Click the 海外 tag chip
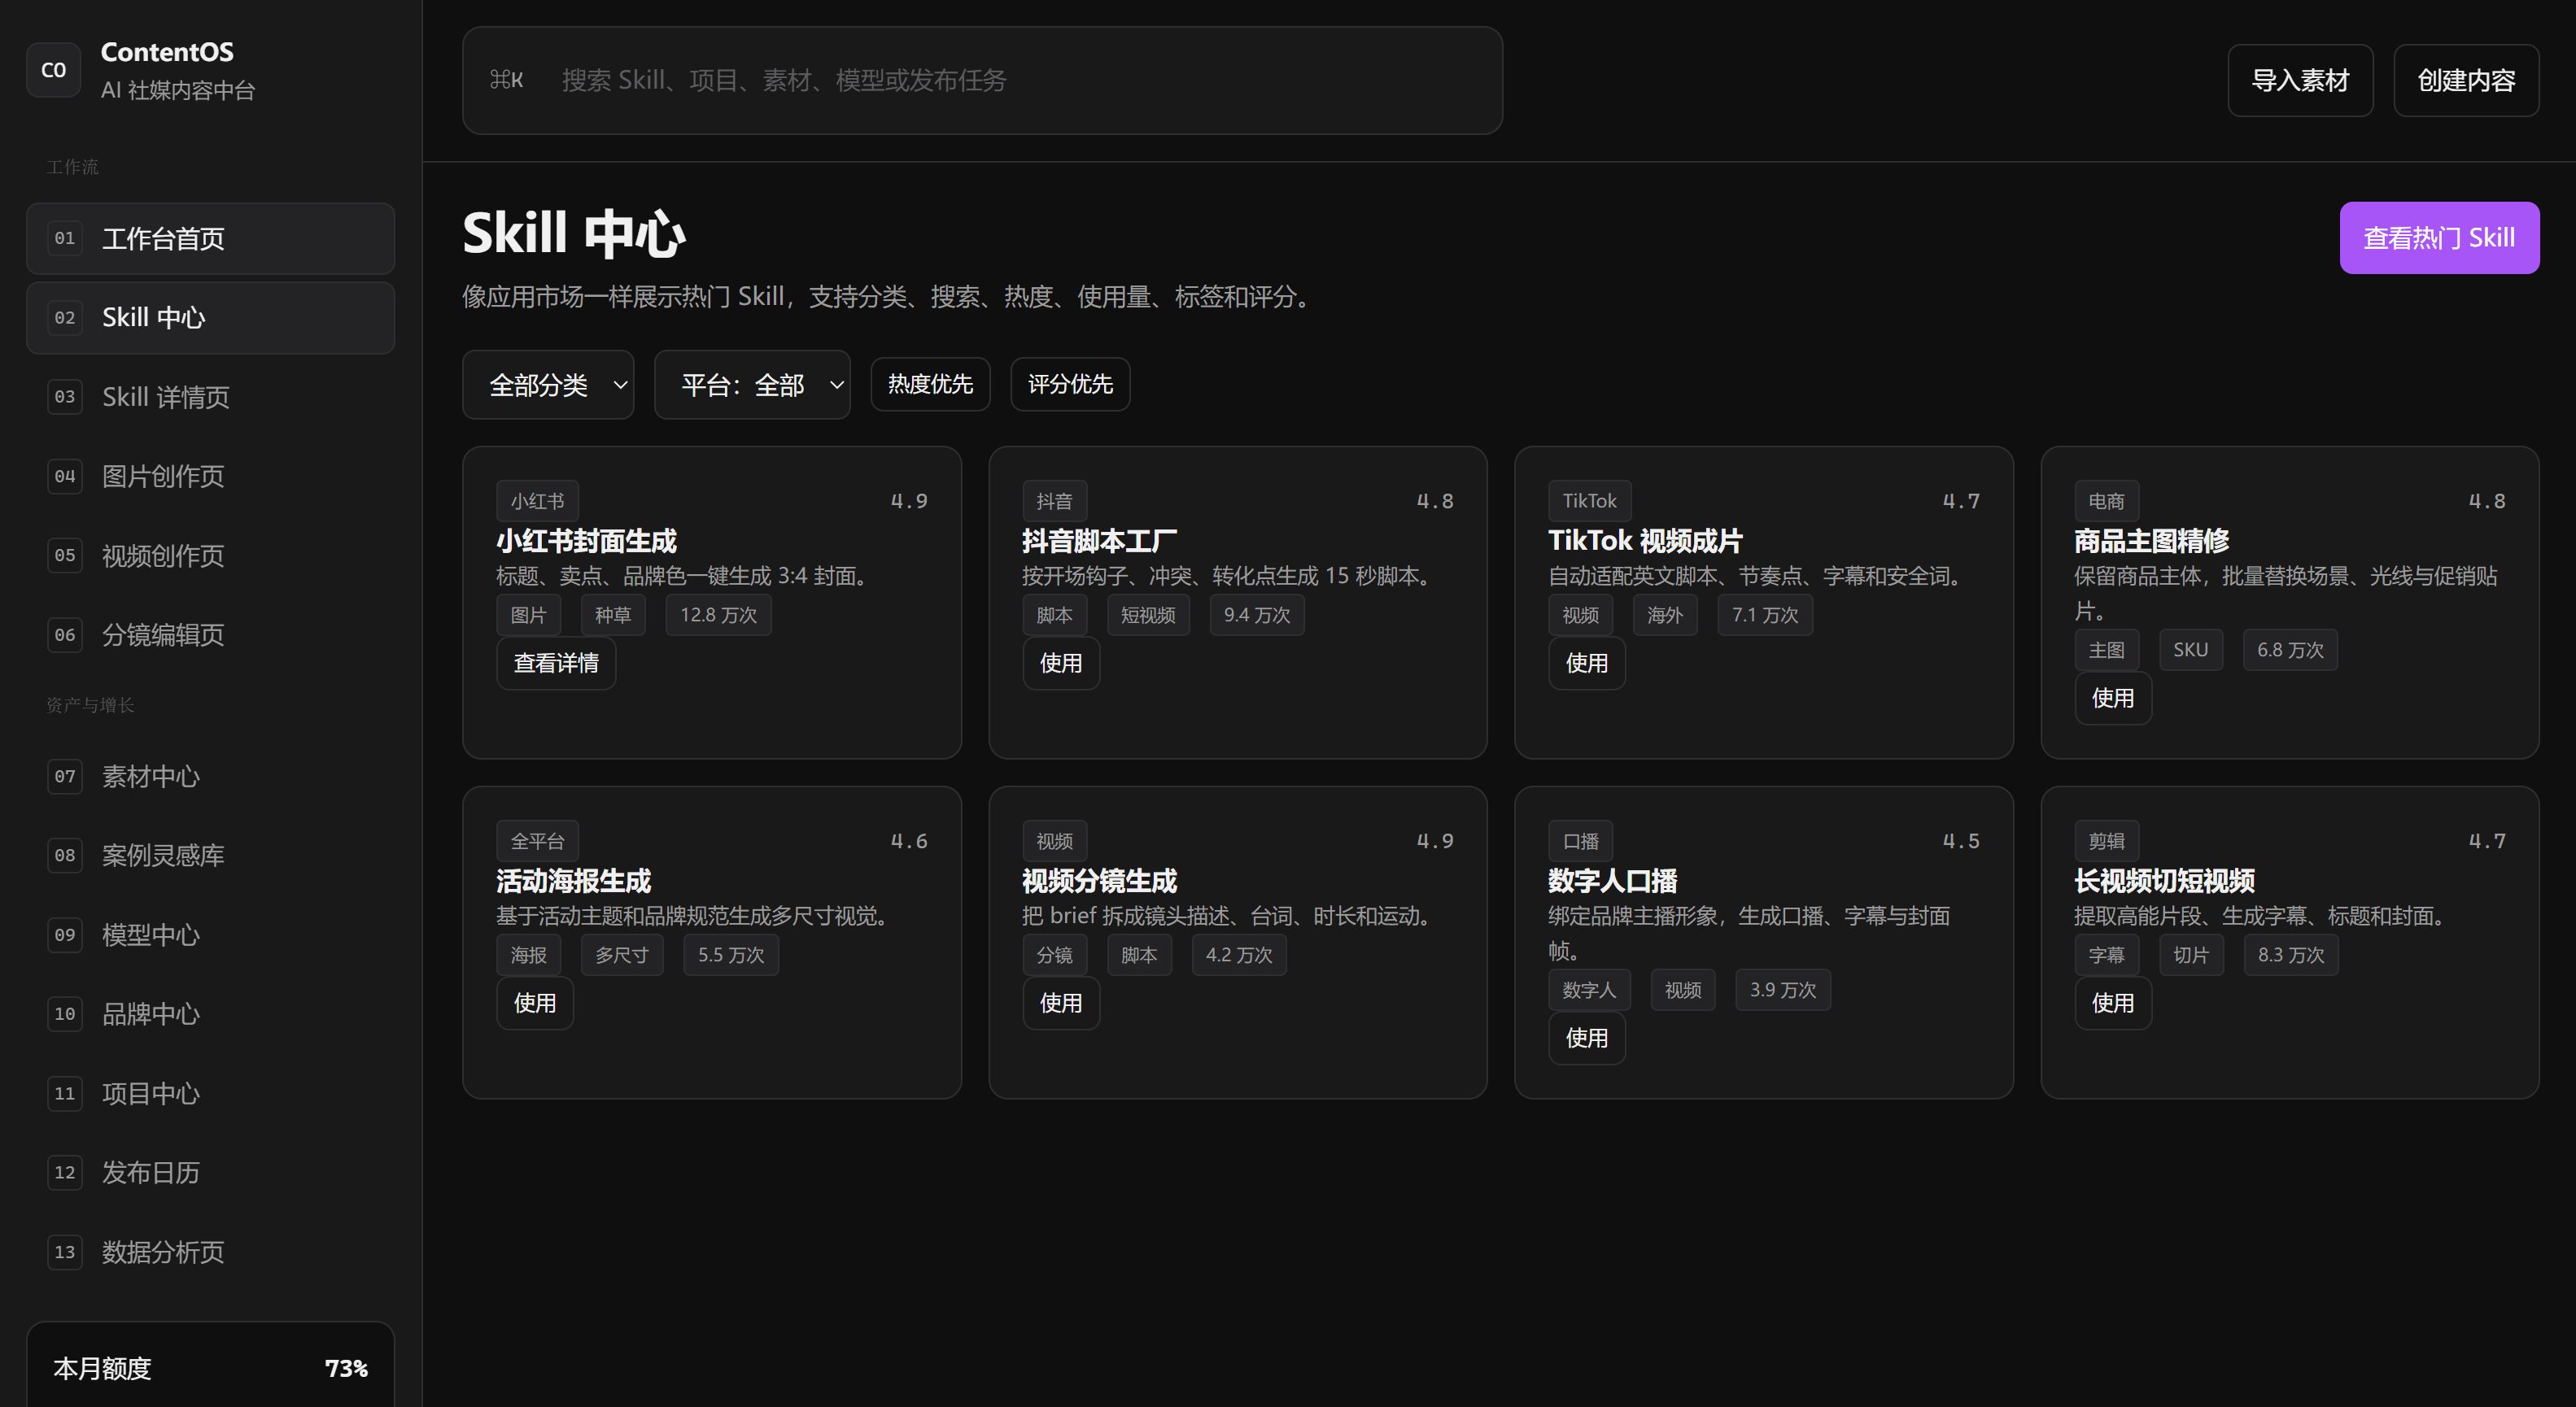 click(1665, 616)
